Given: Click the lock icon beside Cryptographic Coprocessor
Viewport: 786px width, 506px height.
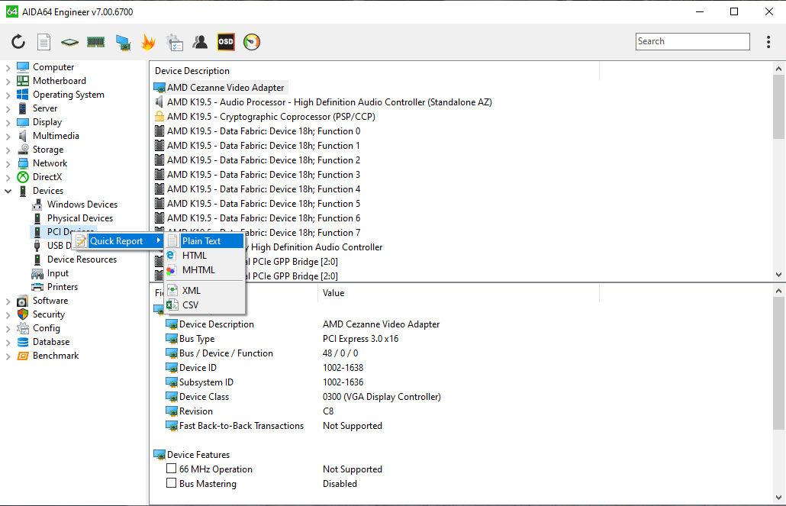Looking at the screenshot, I should (x=159, y=116).
